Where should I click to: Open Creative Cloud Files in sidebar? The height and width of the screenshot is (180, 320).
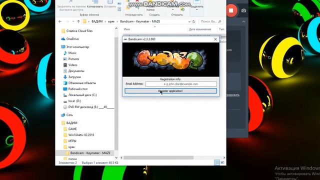coord(79,31)
